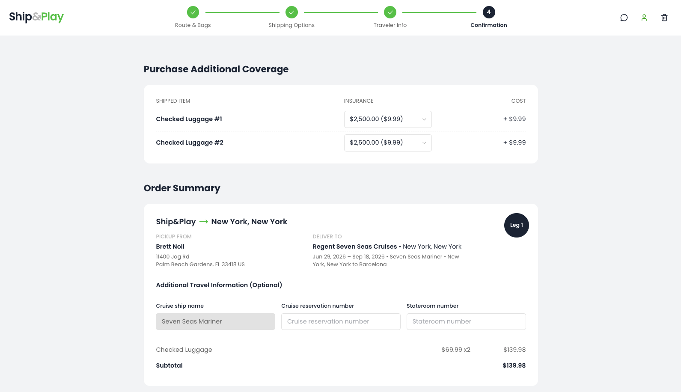Click the Order Summary heading
Screen dimensions: 681x392
point(182,188)
